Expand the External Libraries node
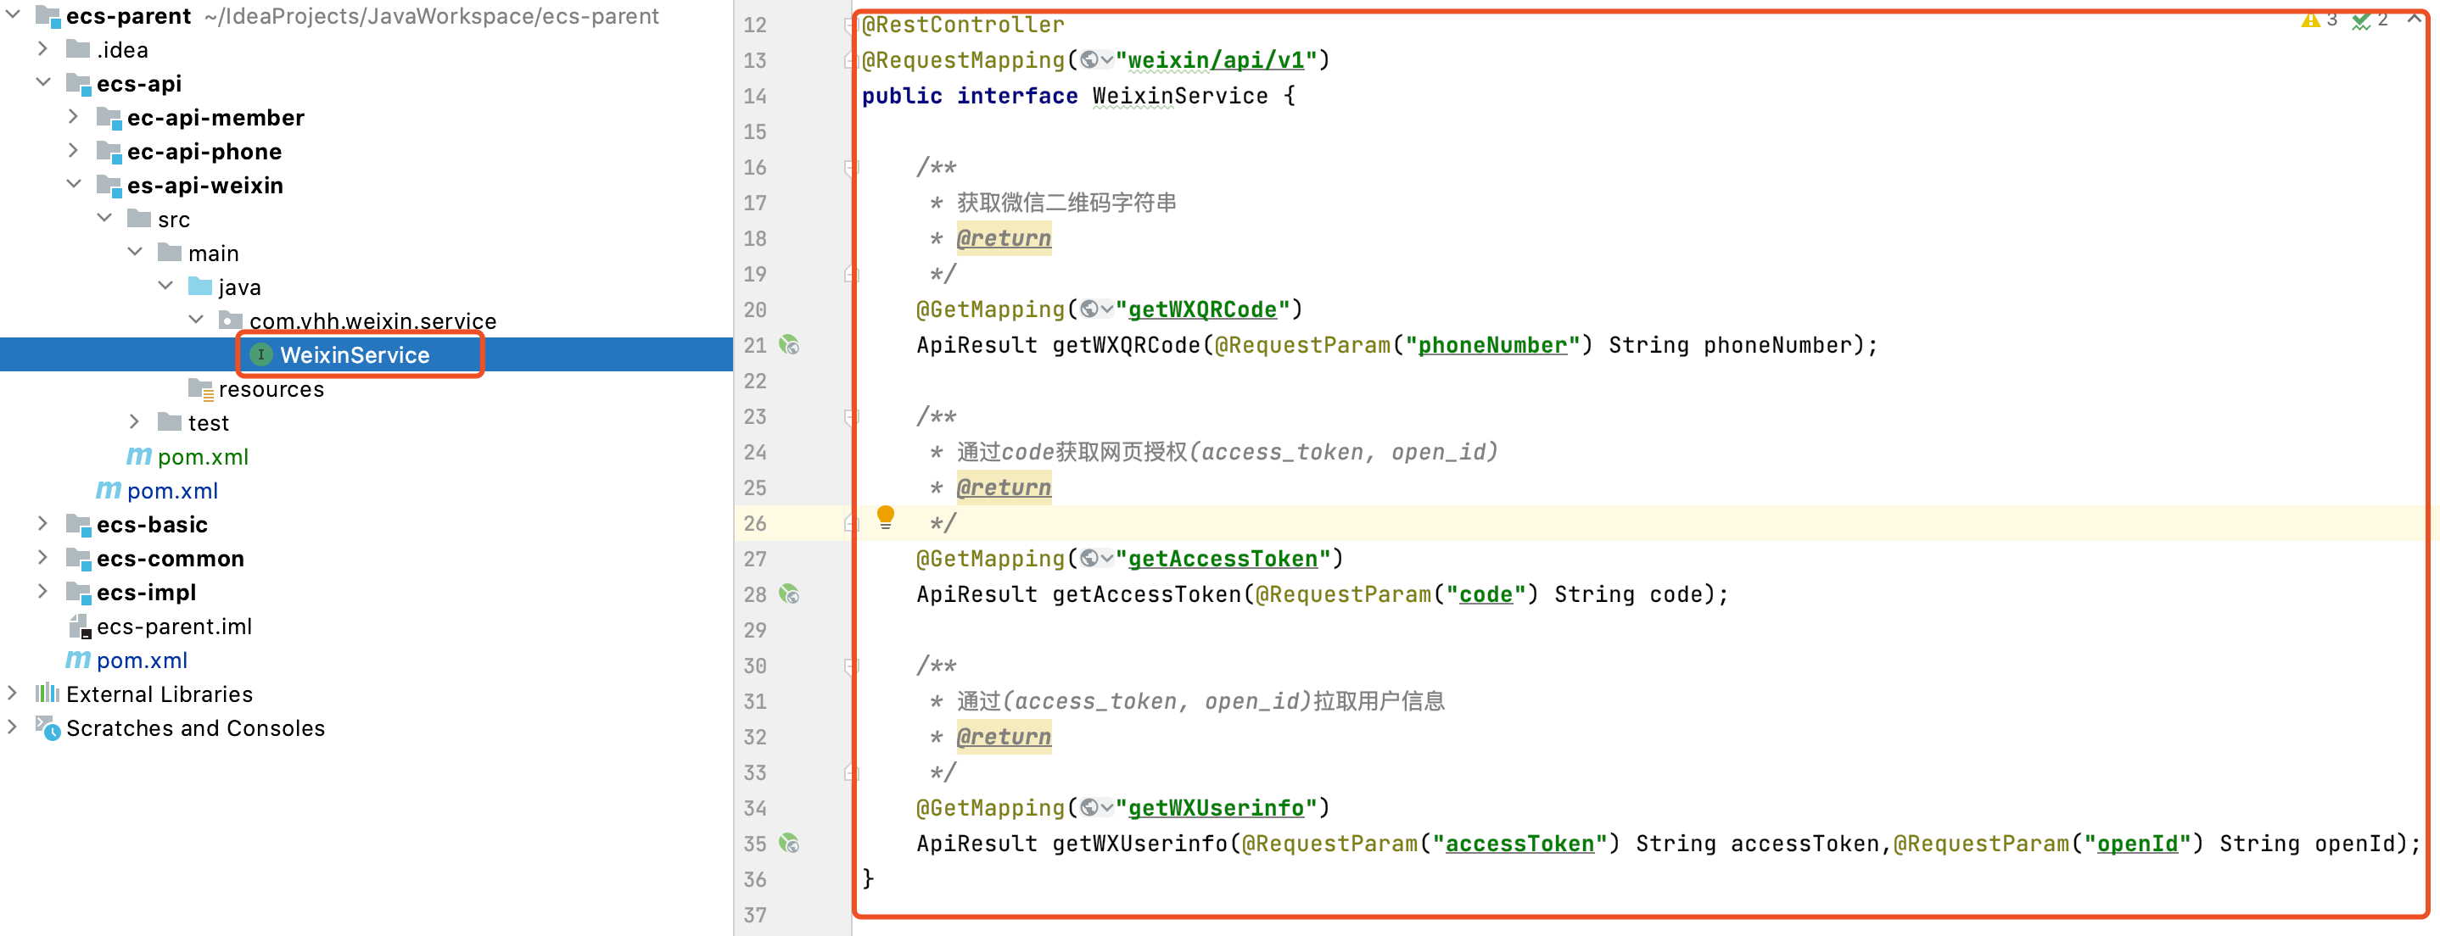Viewport: 2440px width, 936px height. 13,694
